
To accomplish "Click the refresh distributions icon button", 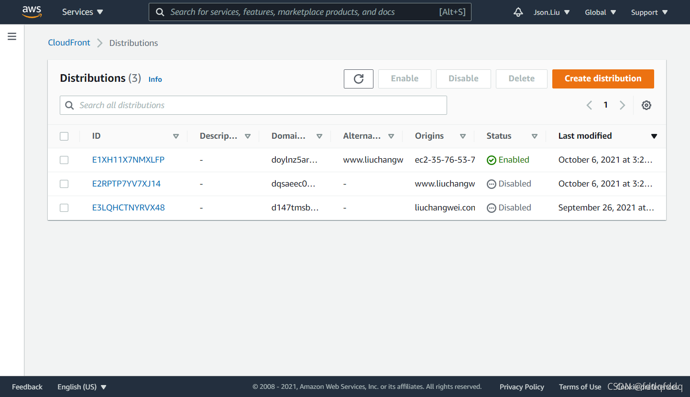I will (359, 79).
